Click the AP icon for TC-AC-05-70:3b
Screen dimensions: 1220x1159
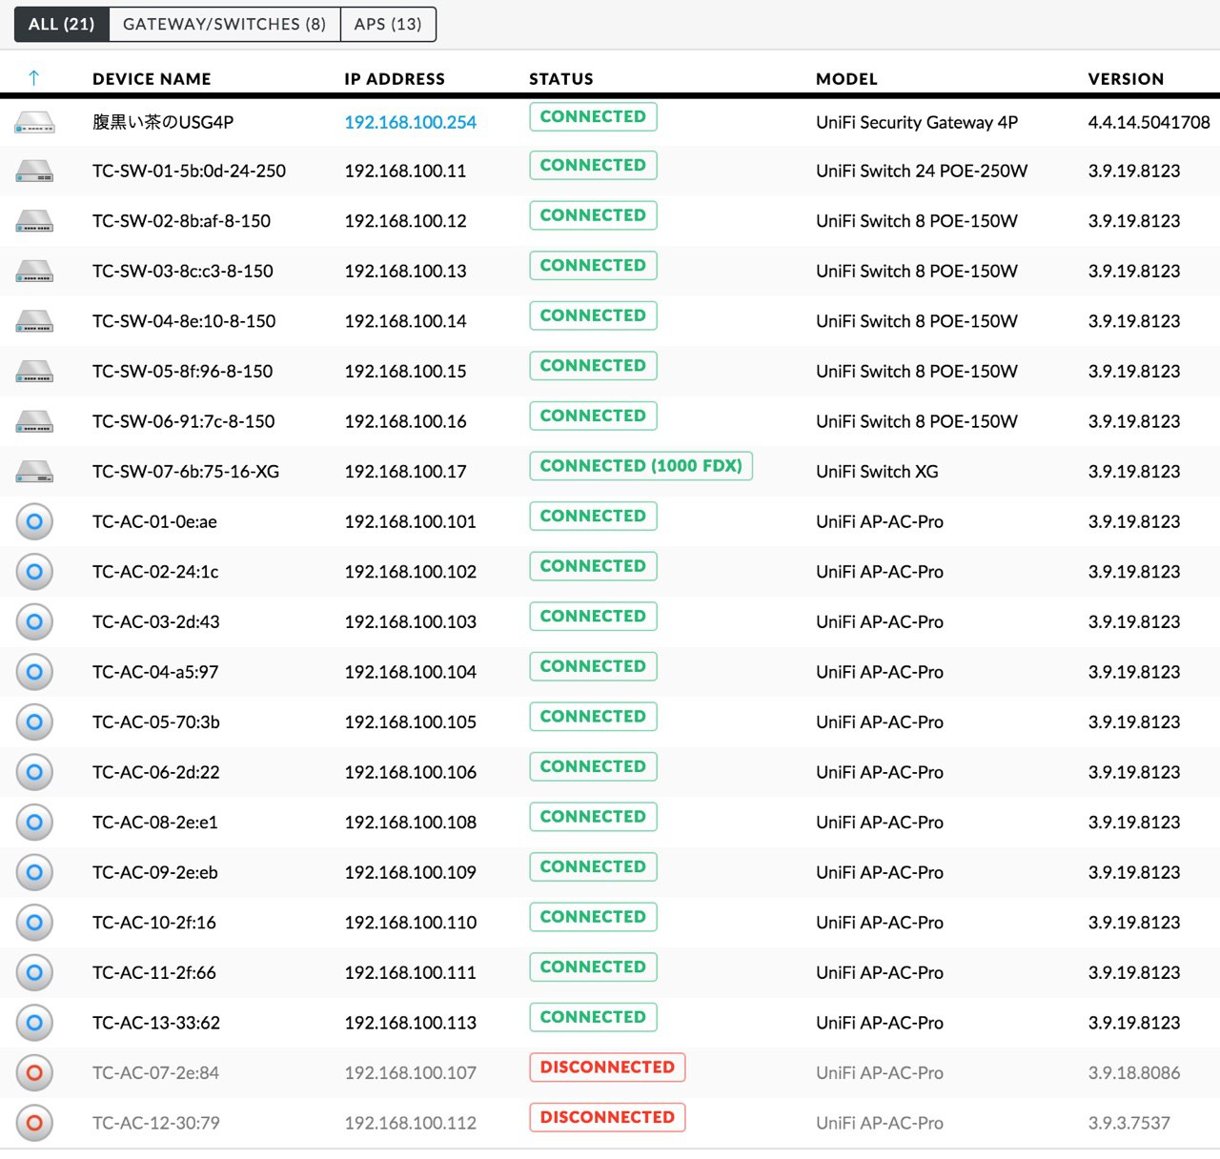[34, 722]
